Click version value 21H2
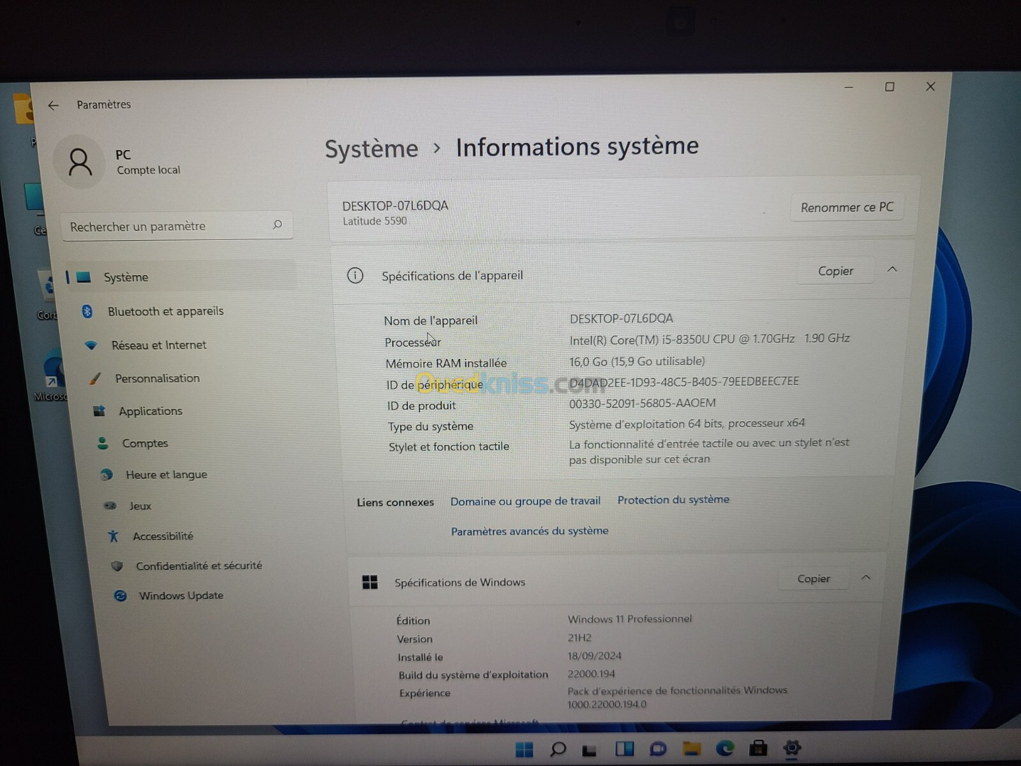1021x766 pixels. point(579,638)
